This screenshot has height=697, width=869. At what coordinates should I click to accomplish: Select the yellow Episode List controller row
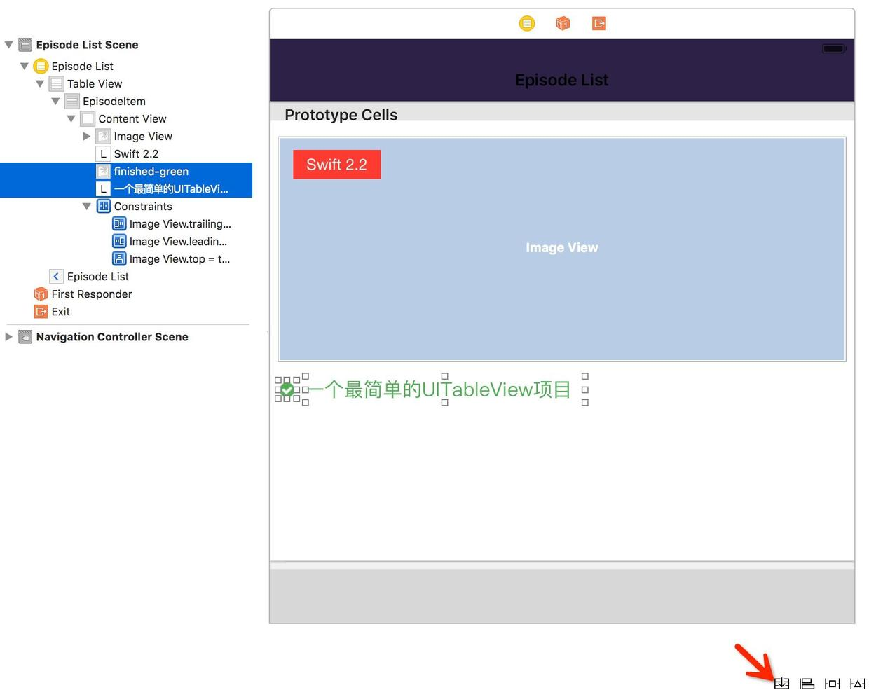tap(82, 66)
